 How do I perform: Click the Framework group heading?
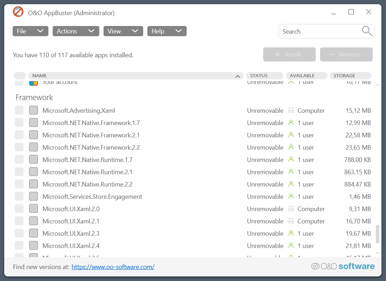click(34, 97)
